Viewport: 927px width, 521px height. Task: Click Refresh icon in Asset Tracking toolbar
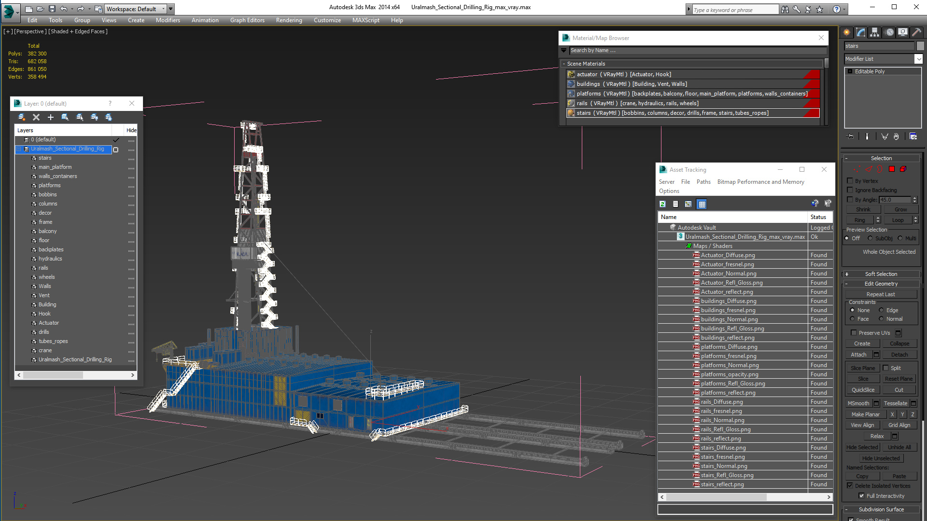point(662,204)
